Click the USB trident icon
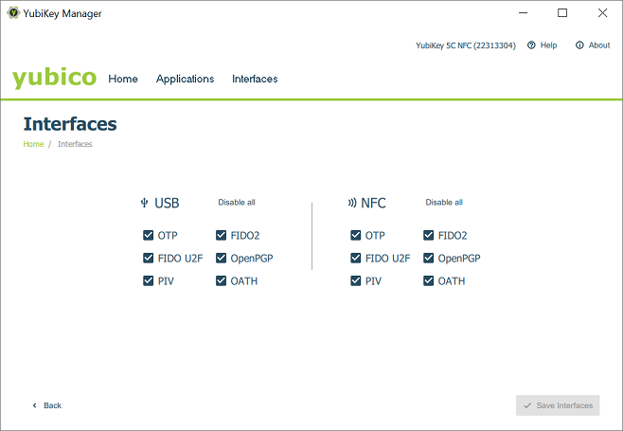The height and width of the screenshot is (431, 623). (x=144, y=203)
